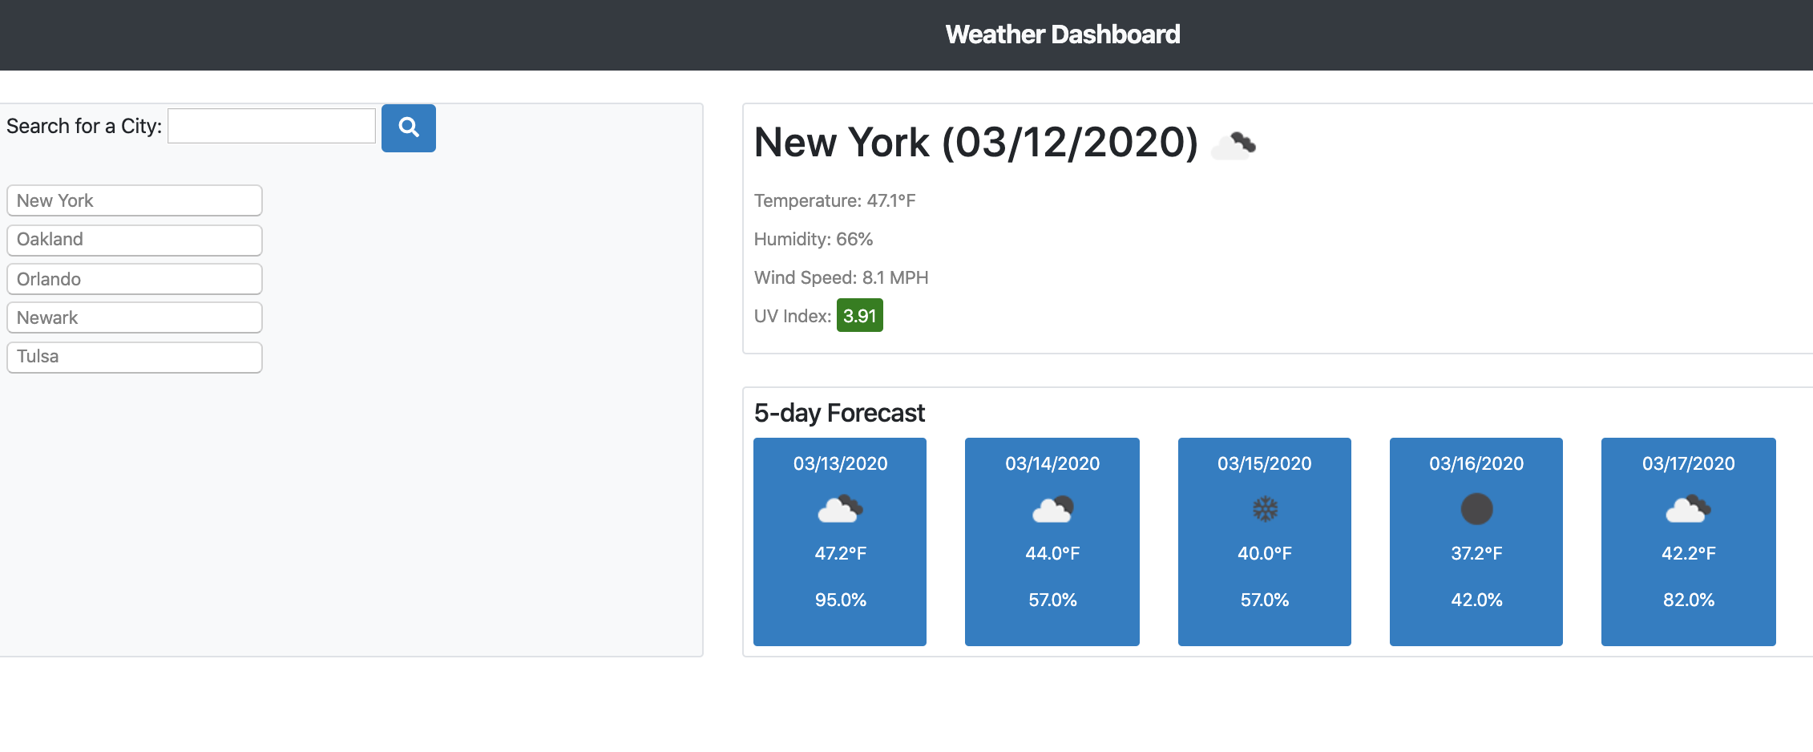
Task: Click the cloudy weather icon for 03/13/2020
Action: [x=839, y=509]
